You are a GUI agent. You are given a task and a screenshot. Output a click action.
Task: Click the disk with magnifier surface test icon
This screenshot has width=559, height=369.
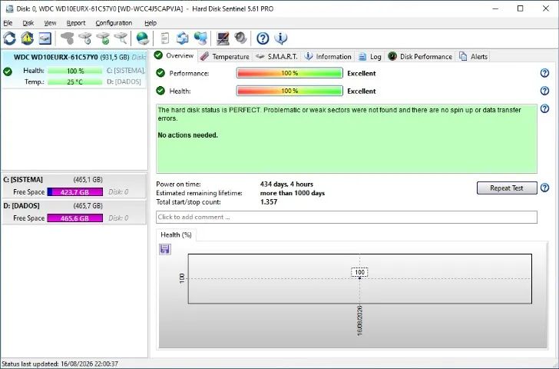tap(121, 38)
